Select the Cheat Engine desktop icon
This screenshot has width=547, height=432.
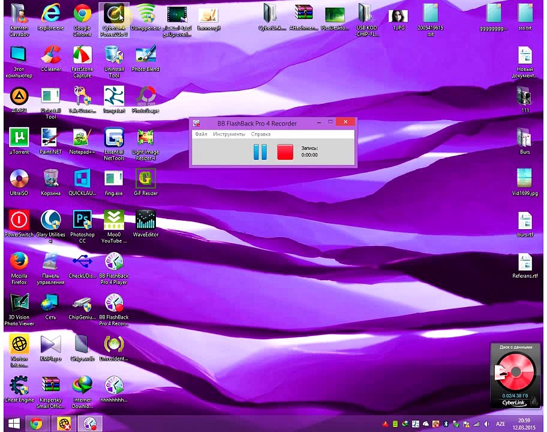19,389
